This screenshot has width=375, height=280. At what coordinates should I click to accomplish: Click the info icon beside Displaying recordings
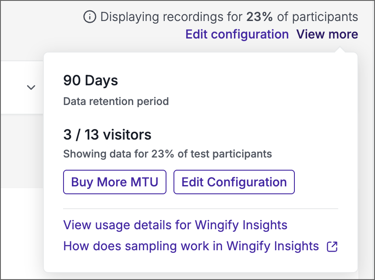pos(90,17)
